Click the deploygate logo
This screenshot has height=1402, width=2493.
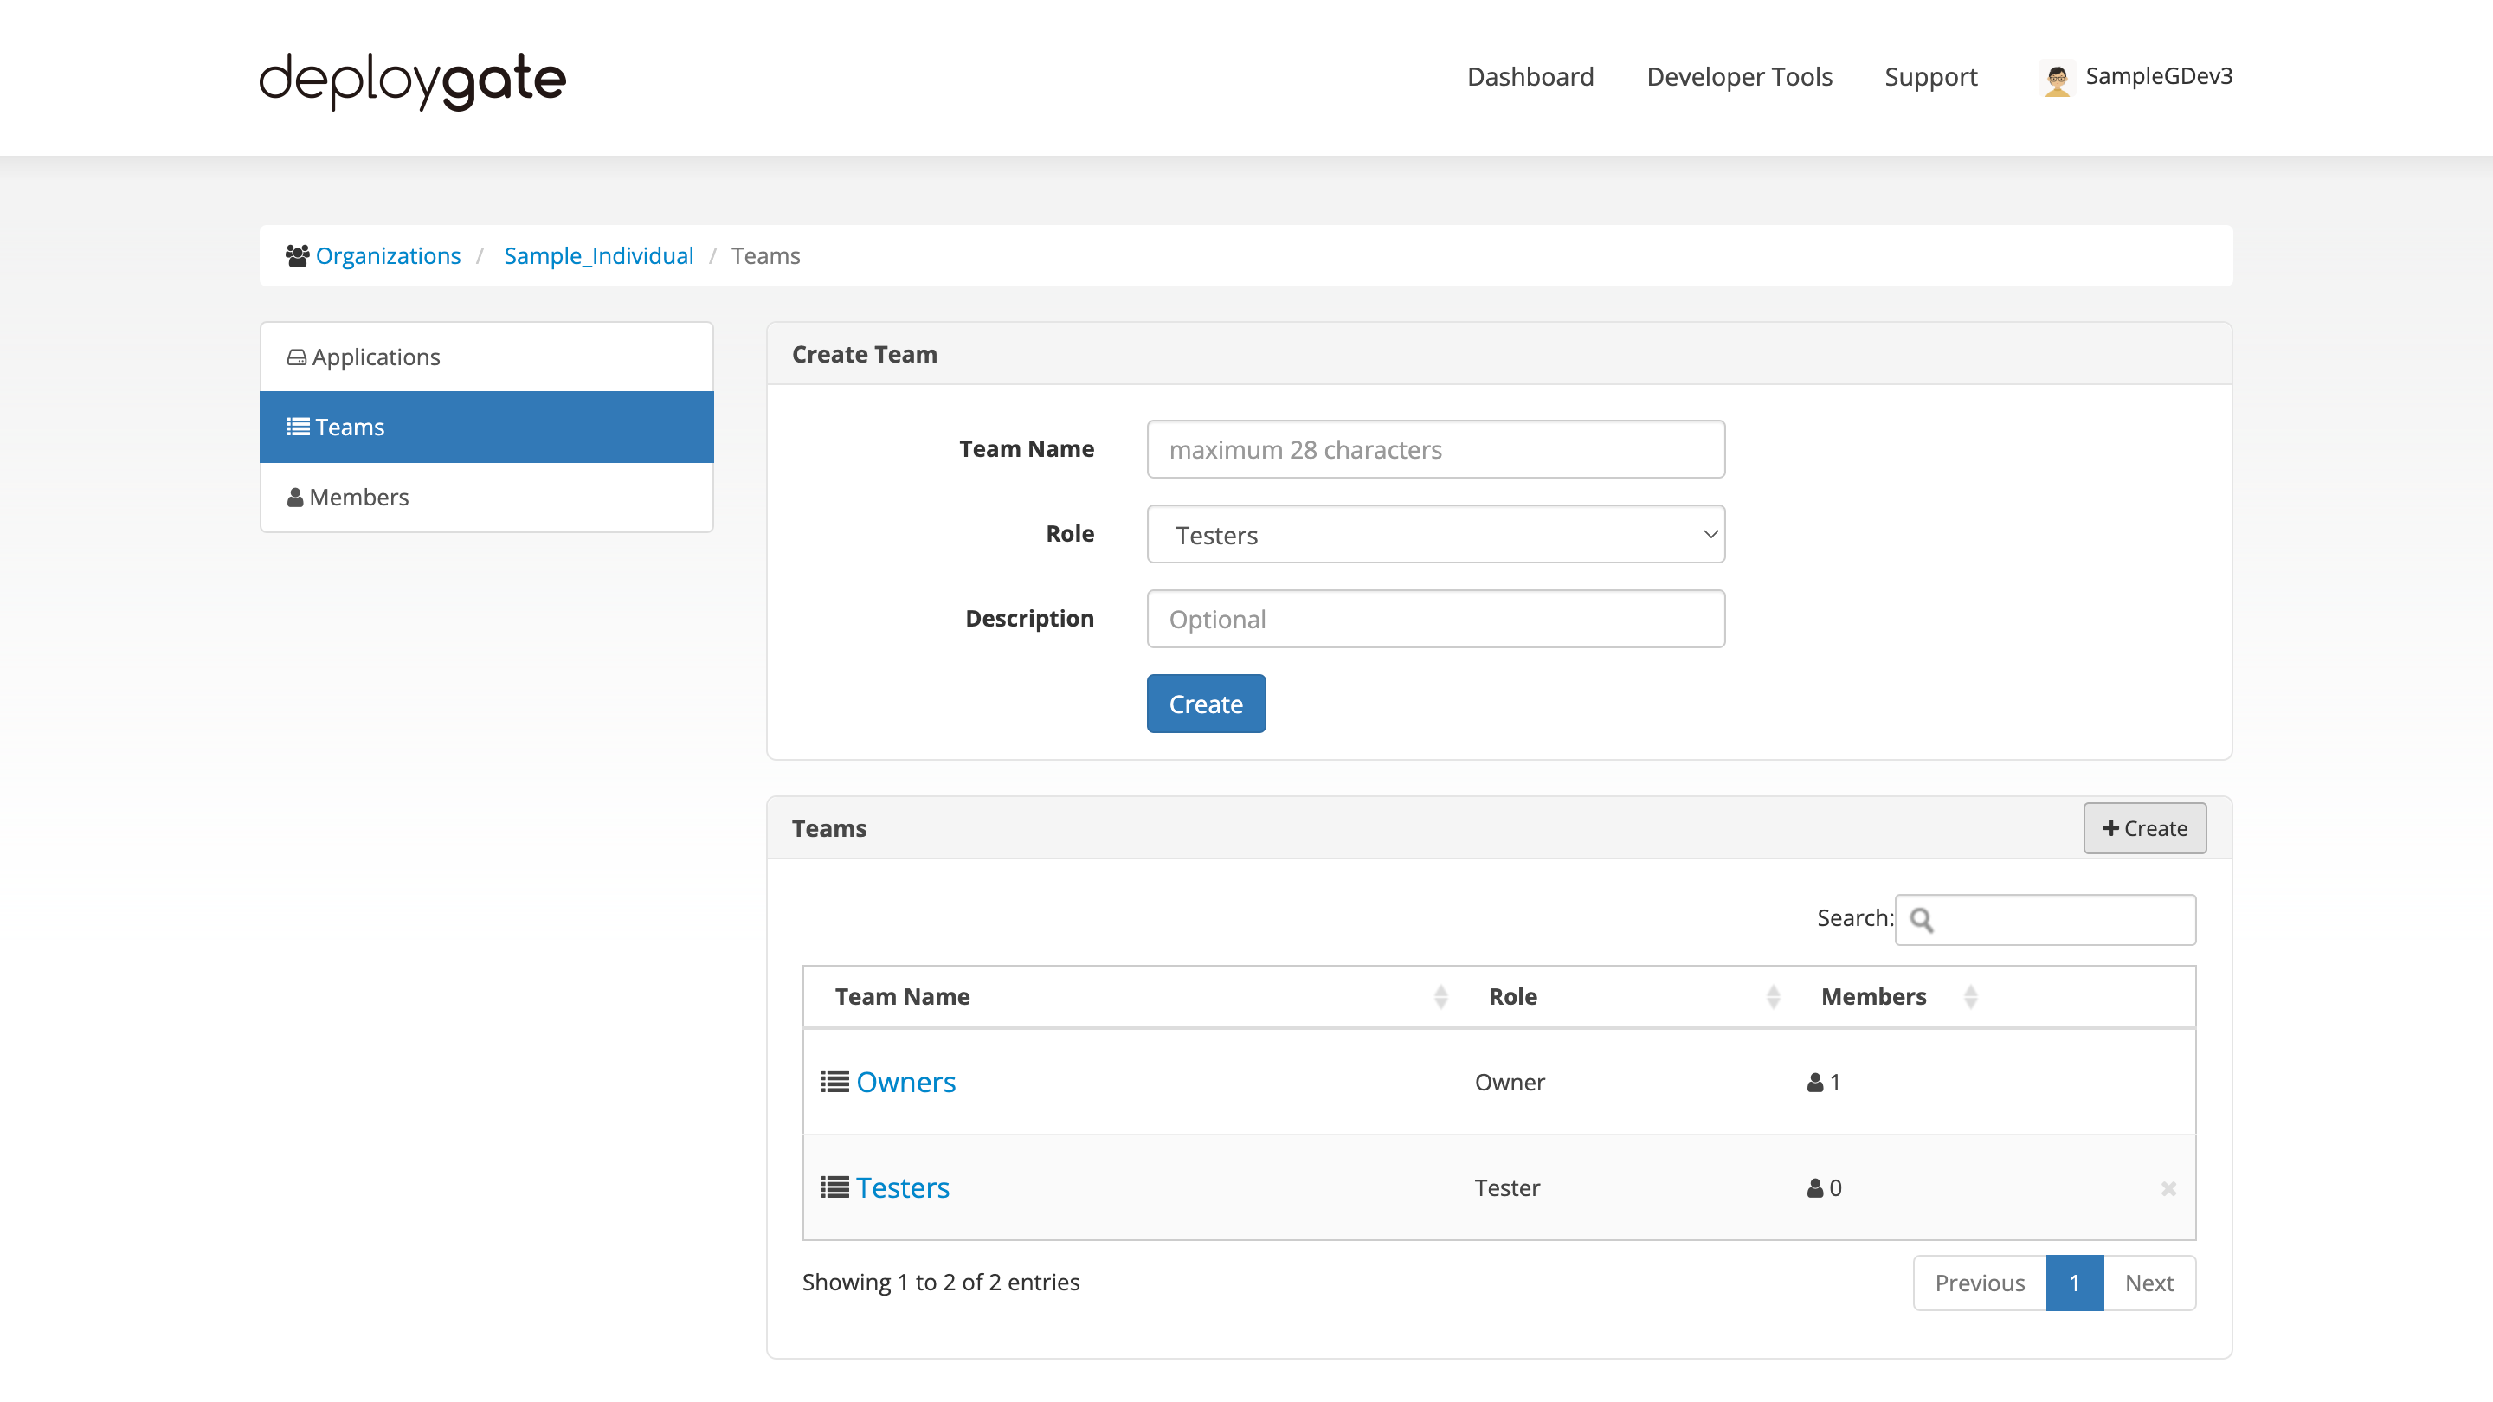(411, 81)
